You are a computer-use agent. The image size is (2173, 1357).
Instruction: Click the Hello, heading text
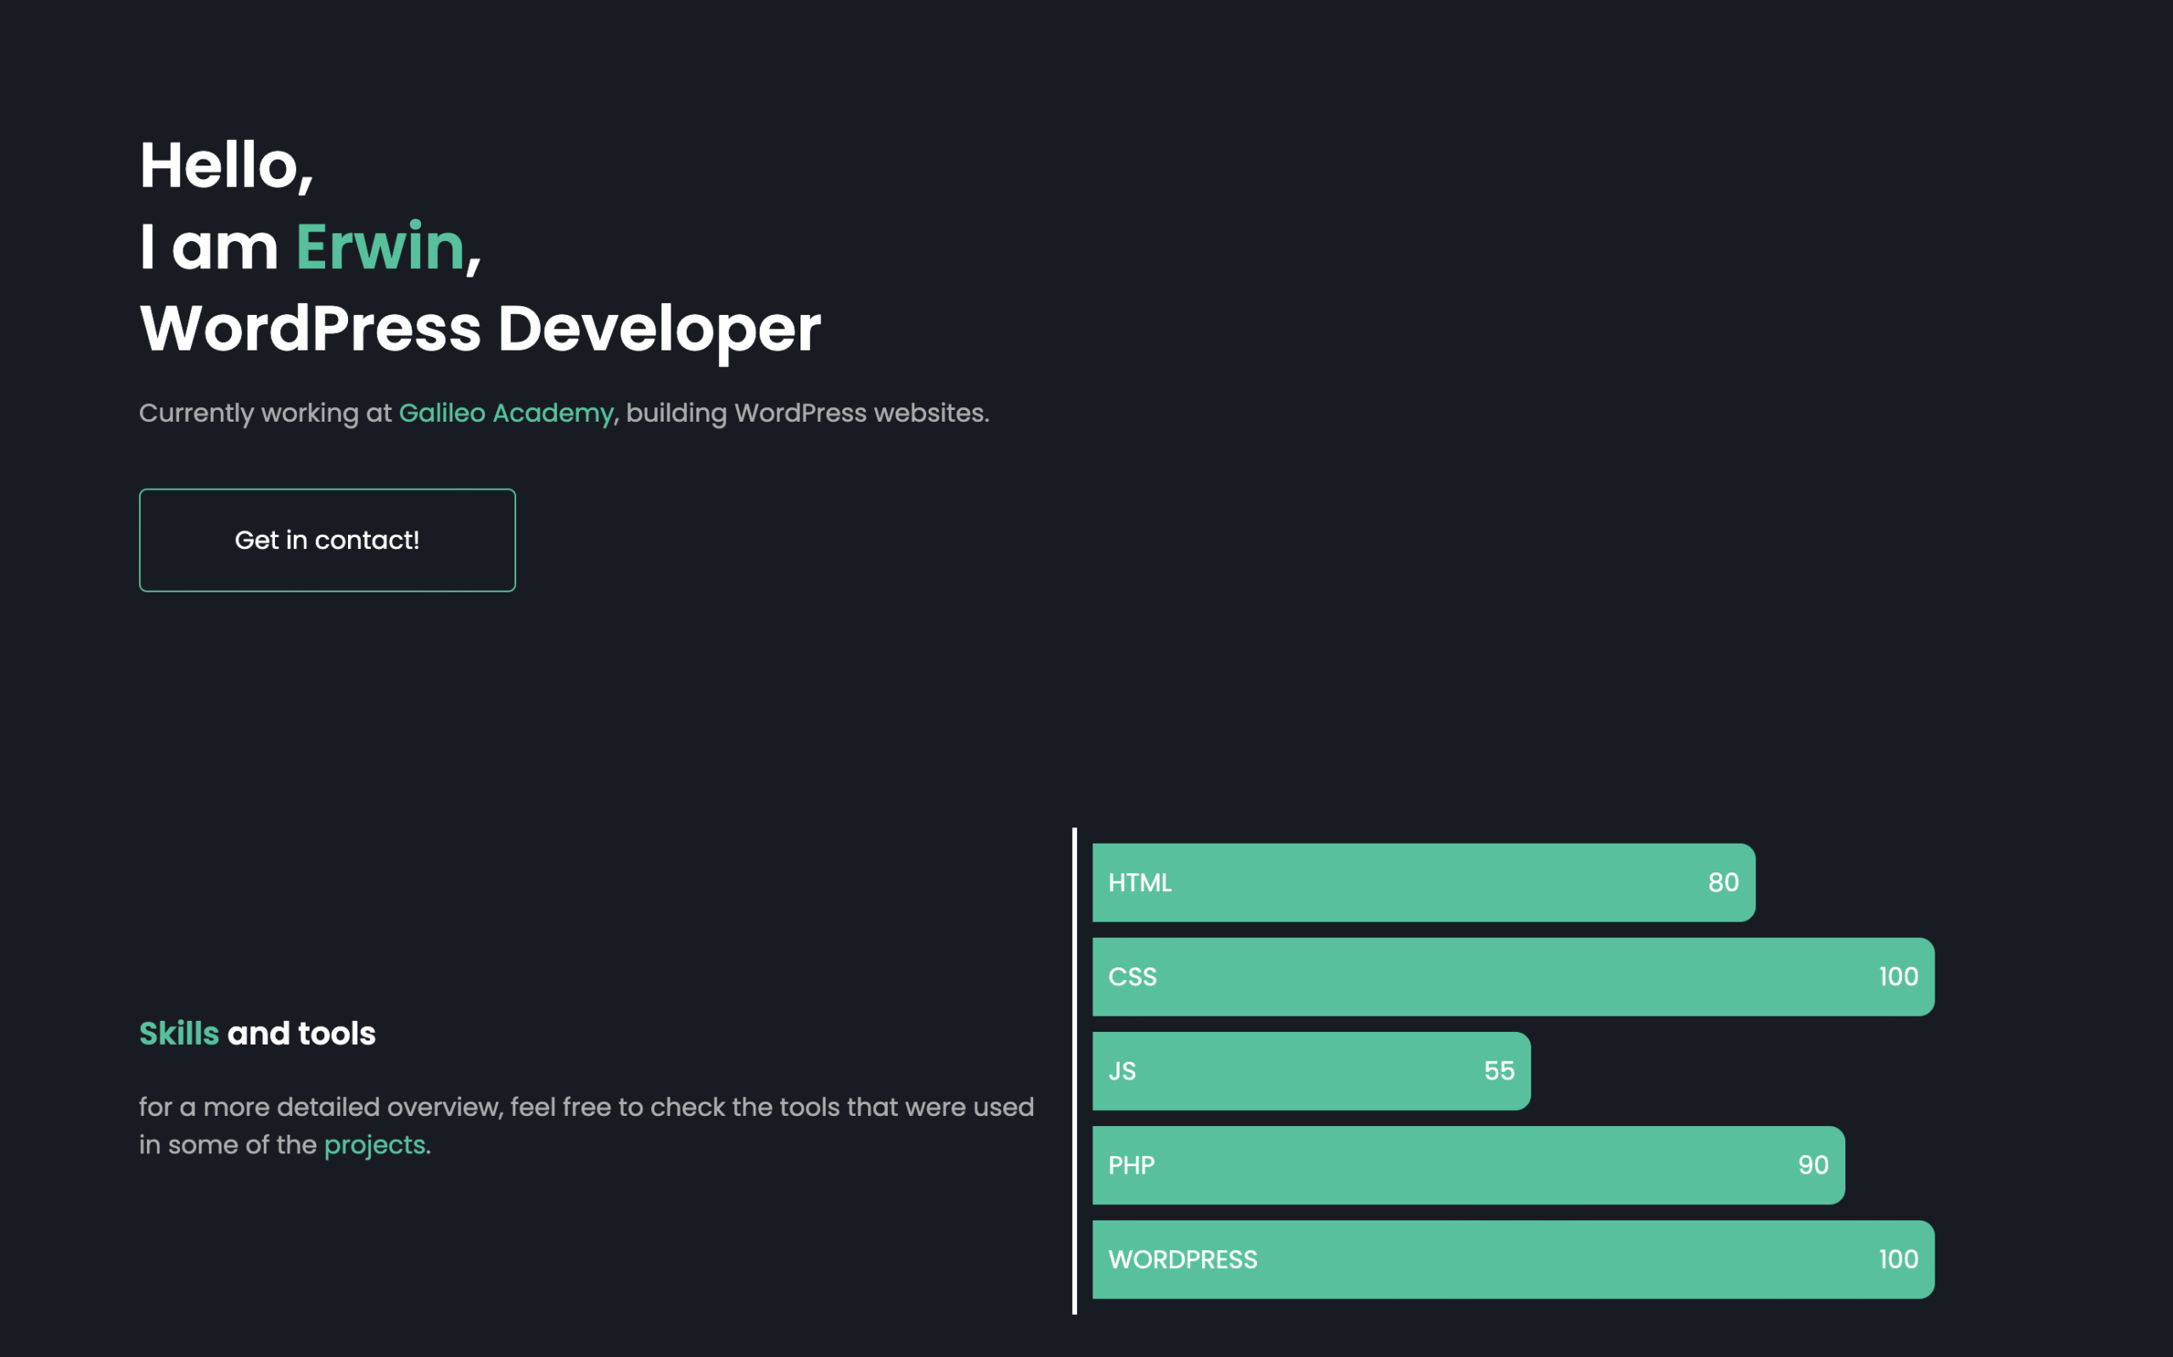click(x=226, y=167)
